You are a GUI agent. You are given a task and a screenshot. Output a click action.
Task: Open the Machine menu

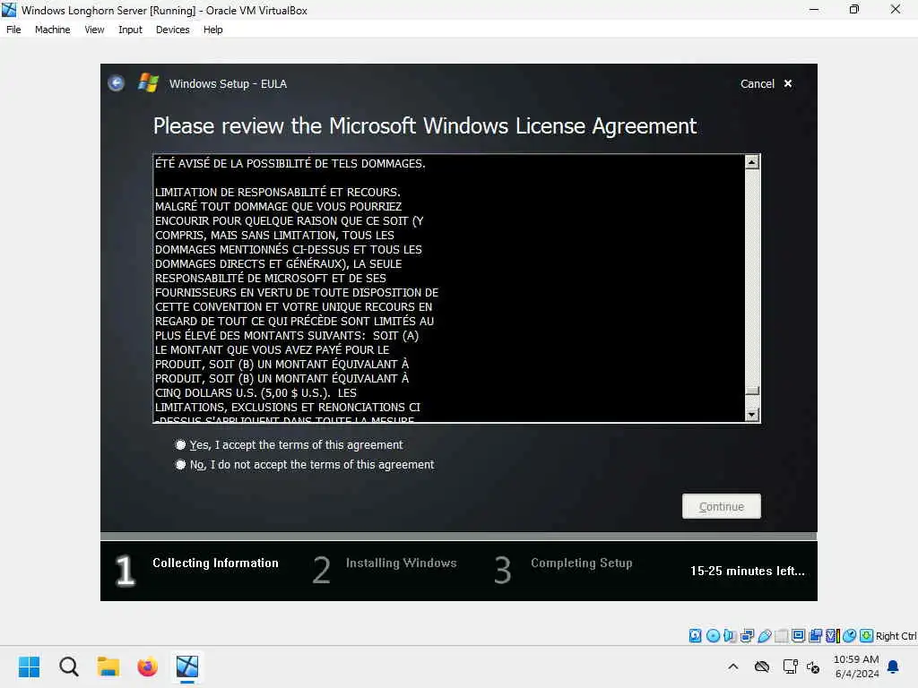point(52,30)
